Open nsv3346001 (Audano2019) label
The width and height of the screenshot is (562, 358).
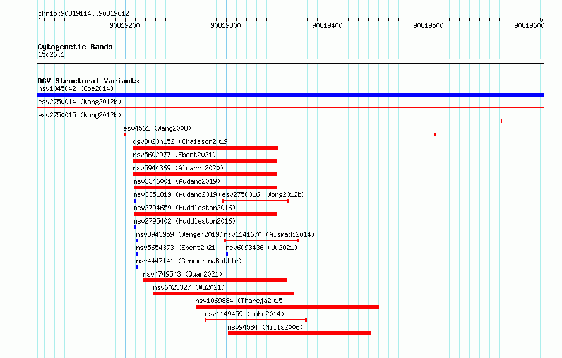click(x=177, y=181)
